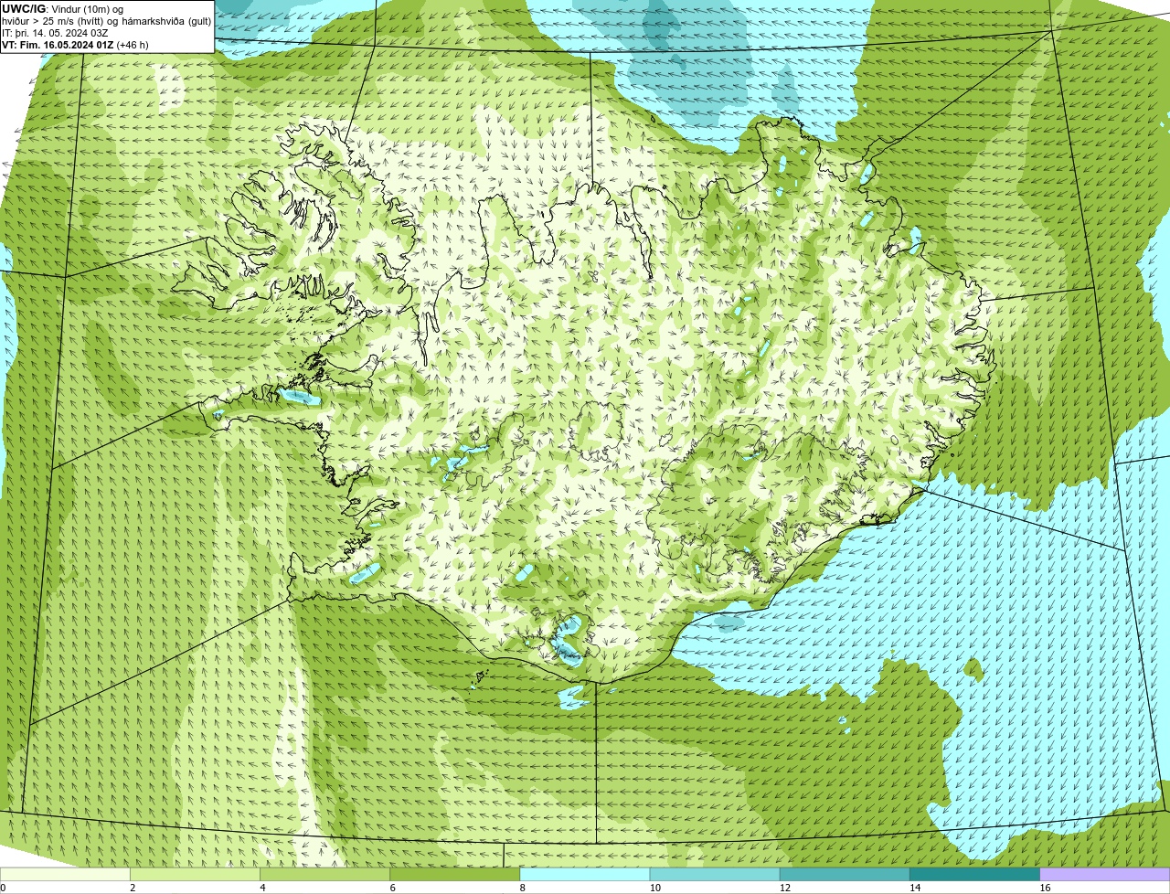Click the title line 'UWC/IG: Vindur (10m) og'
Screen dimensions: 1170x894
pyautogui.click(x=62, y=8)
